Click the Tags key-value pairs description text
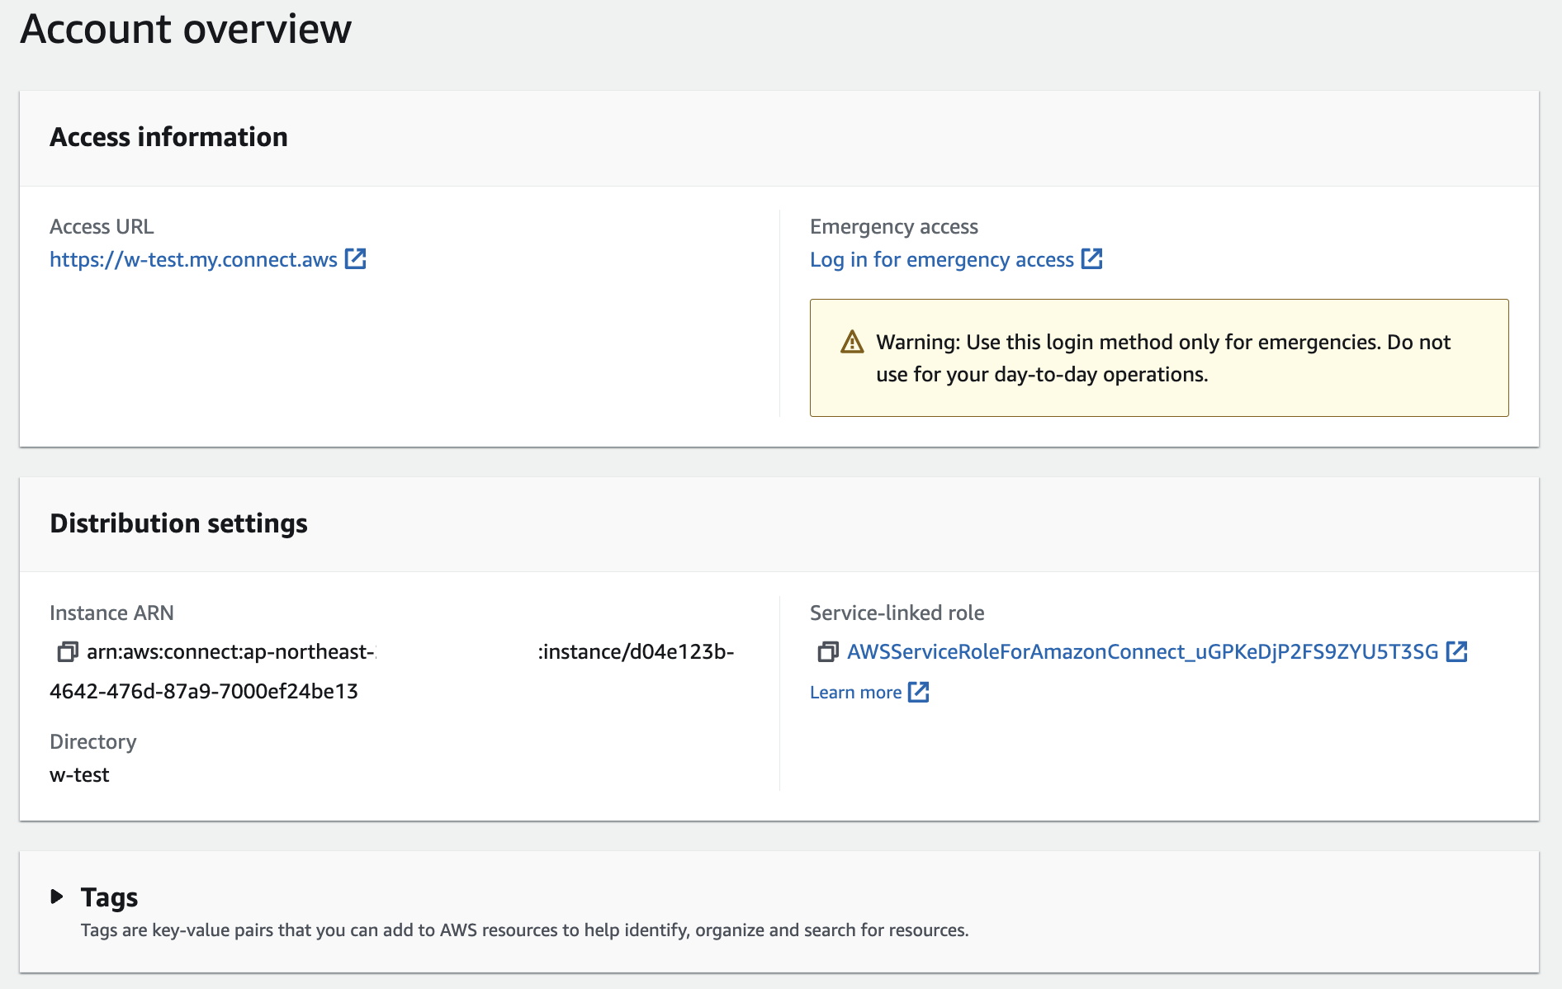Viewport: 1562px width, 989px height. (524, 930)
